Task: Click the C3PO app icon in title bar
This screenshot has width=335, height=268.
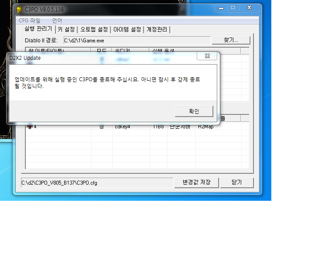Action: point(19,10)
